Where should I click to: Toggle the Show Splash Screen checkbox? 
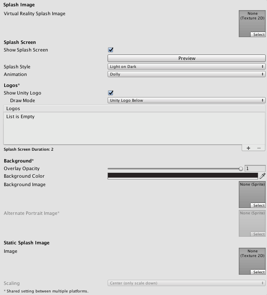pos(111,50)
